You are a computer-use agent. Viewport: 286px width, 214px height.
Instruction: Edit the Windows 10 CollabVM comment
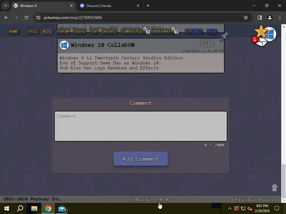(207, 43)
